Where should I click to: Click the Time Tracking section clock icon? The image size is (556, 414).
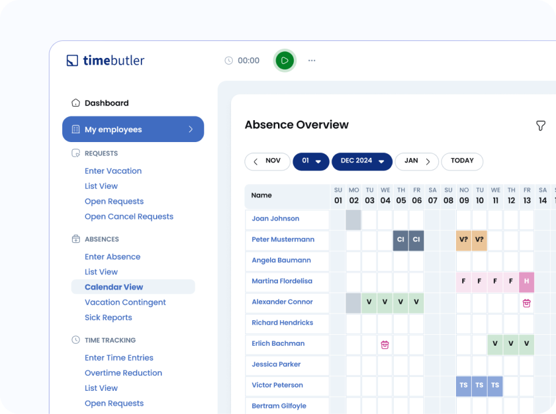coord(76,340)
